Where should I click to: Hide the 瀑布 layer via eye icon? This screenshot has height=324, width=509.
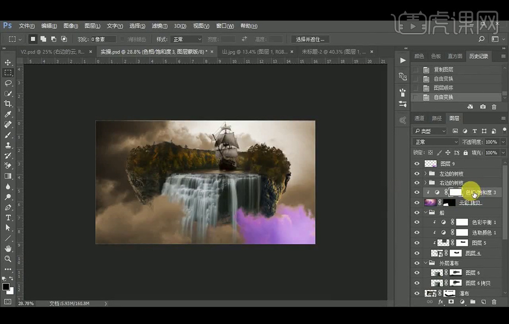417,293
